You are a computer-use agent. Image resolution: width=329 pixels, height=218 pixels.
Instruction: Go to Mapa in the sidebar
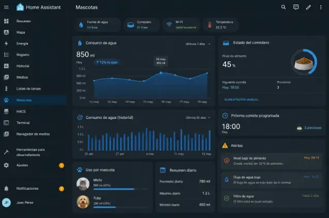(34, 32)
